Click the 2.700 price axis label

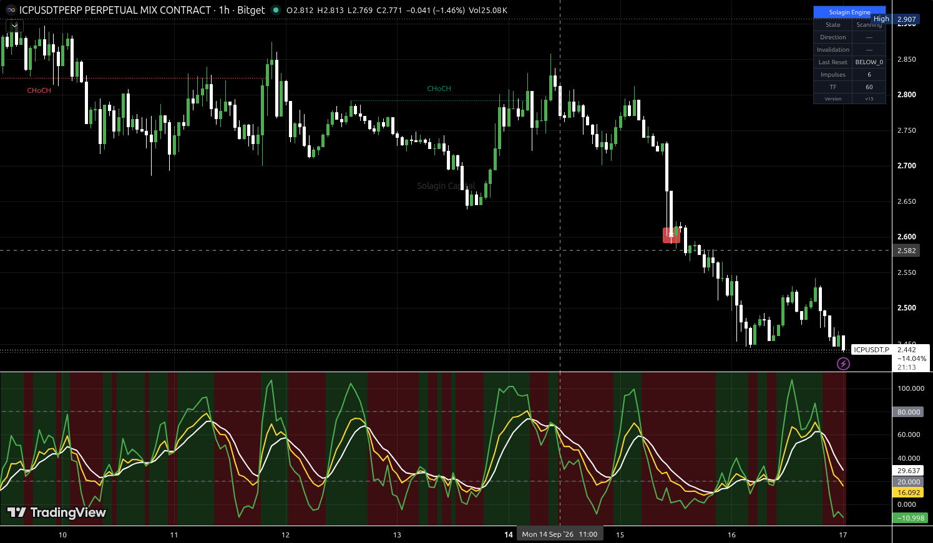point(907,166)
